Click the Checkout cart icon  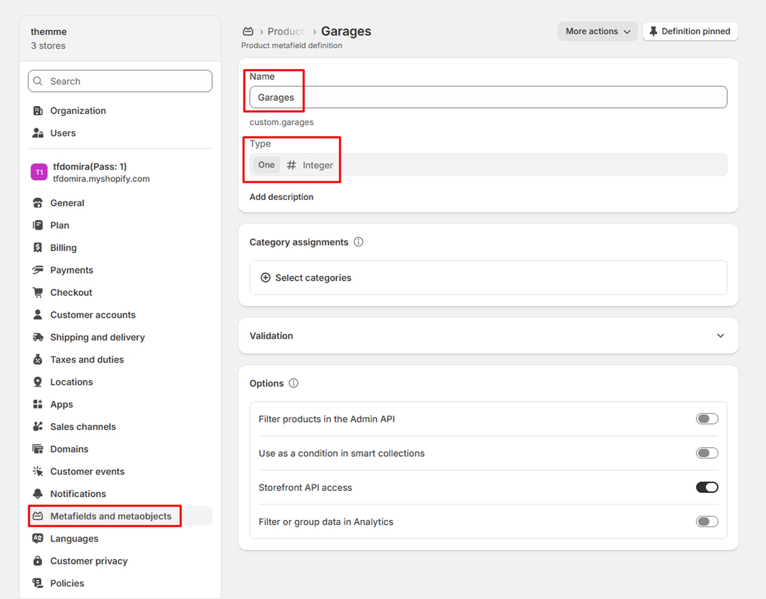[x=38, y=292]
